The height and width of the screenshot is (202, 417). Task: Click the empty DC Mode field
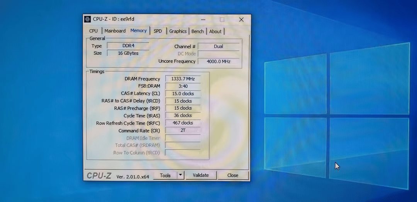pos(219,54)
